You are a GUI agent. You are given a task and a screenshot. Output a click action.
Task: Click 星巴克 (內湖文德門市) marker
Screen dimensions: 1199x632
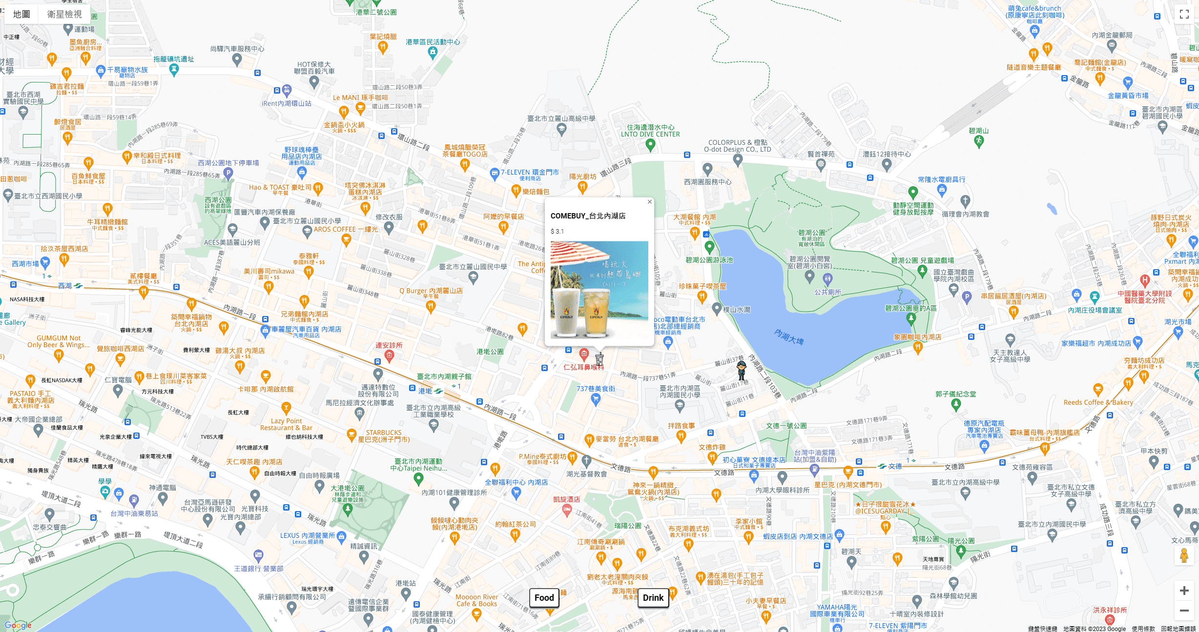[x=848, y=472]
